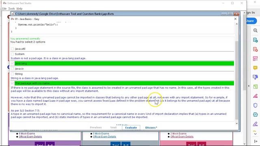This screenshot has width=260, height=146.
Task: Open the File menu
Action: pyautogui.click(x=4, y=9)
